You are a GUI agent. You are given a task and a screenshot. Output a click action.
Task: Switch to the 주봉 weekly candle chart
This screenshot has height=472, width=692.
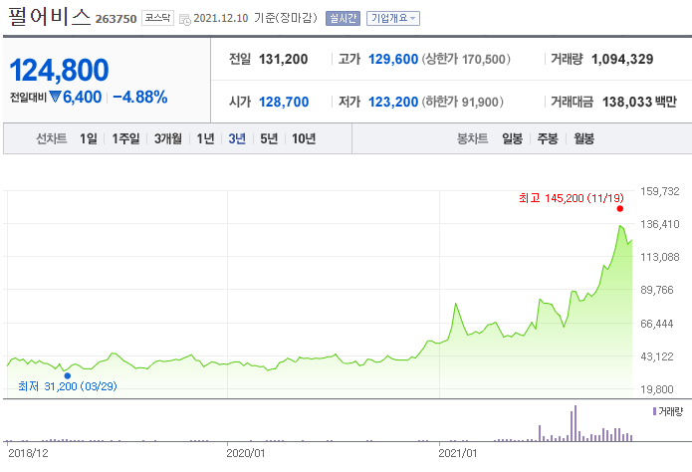[548, 138]
